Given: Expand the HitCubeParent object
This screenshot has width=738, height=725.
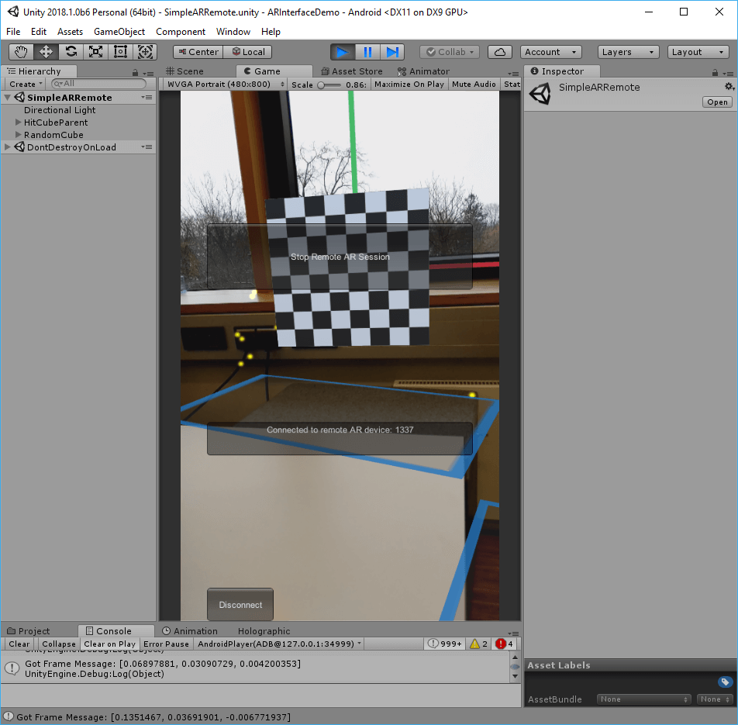Looking at the screenshot, I should click(x=18, y=123).
